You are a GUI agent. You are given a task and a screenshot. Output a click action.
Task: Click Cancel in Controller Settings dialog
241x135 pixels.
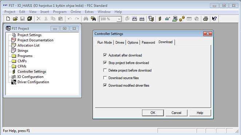click(x=176, y=113)
